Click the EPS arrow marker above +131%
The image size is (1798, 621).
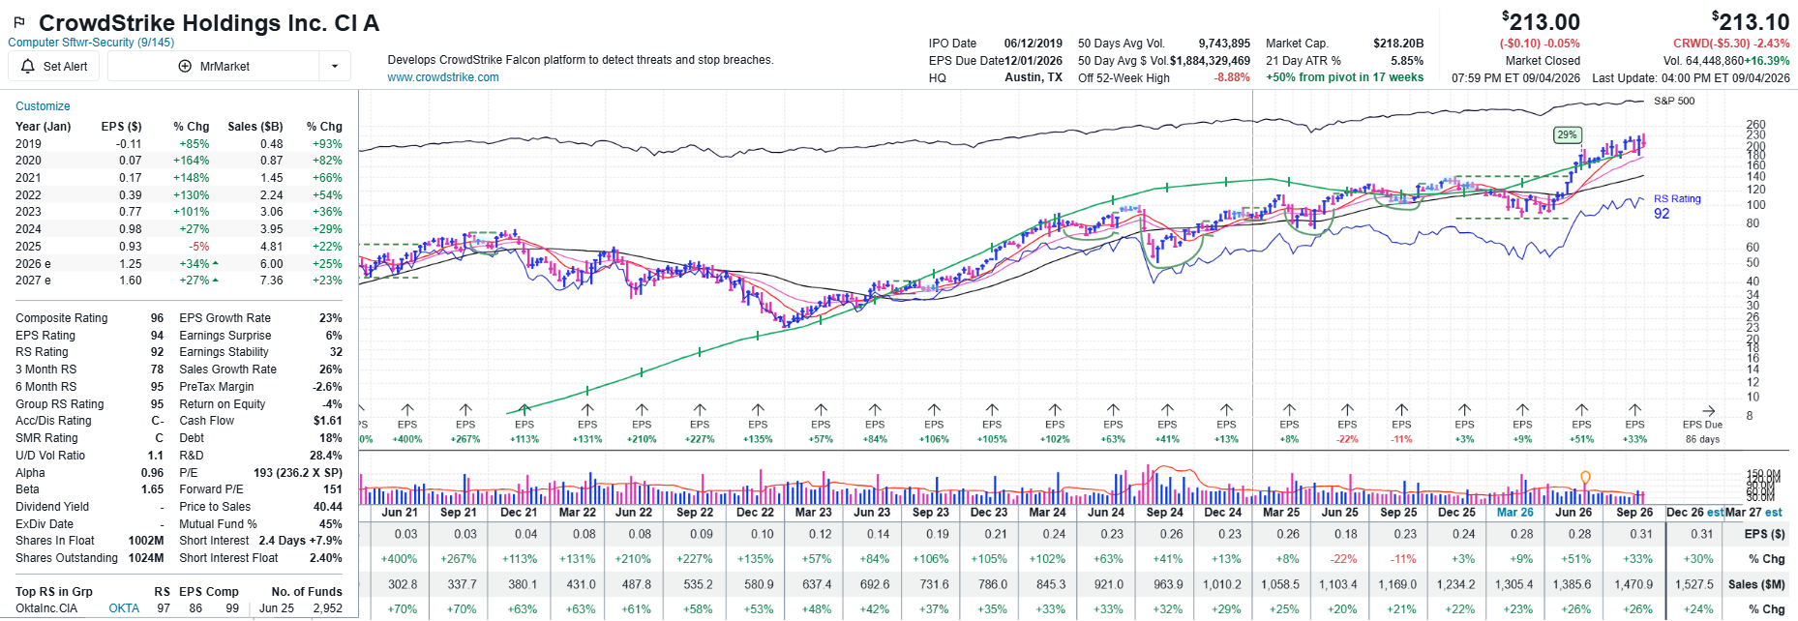tap(587, 410)
